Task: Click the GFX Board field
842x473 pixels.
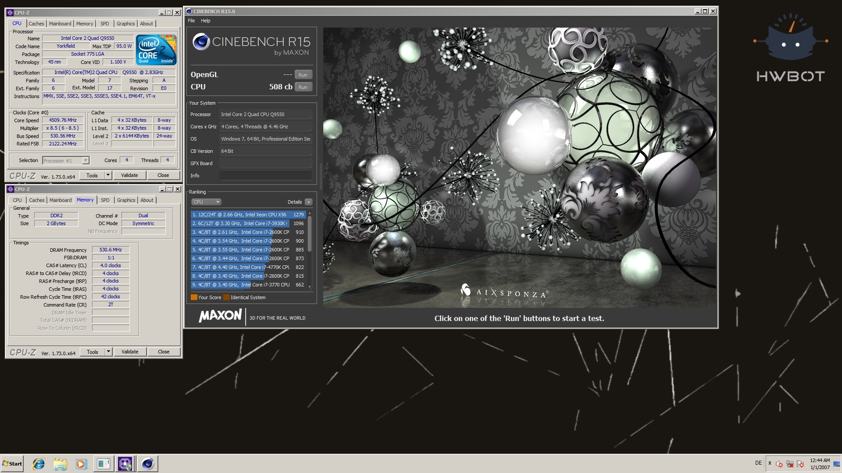Action: (265, 163)
